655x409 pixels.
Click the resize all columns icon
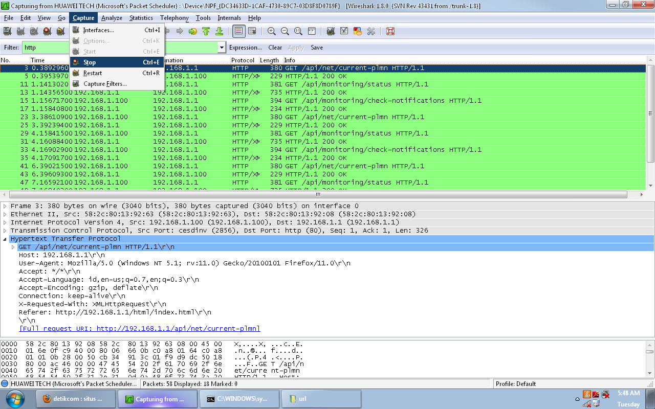312,31
